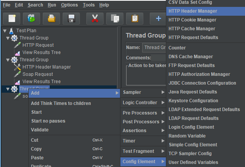Select User Defined Variables entry

pos(206,162)
